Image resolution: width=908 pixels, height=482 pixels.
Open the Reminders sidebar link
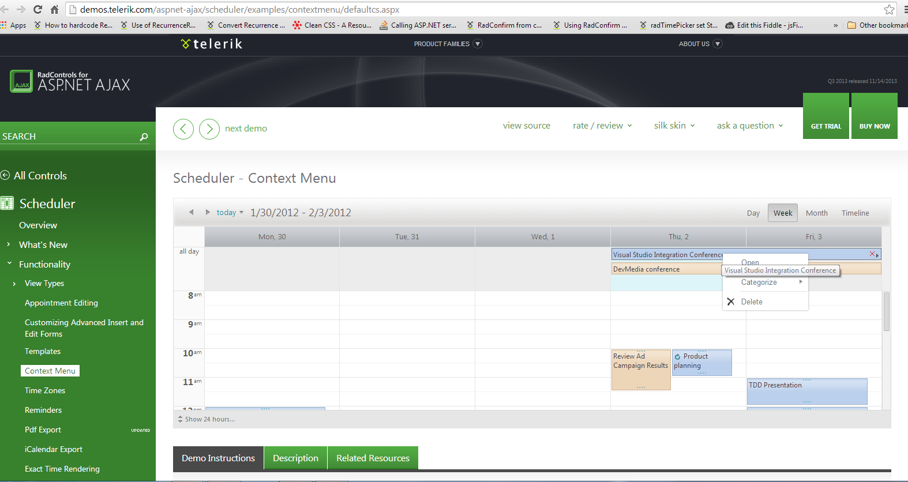43,410
